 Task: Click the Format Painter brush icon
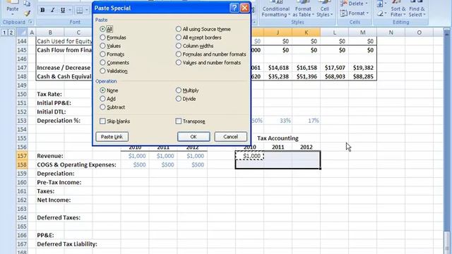tap(28, 13)
